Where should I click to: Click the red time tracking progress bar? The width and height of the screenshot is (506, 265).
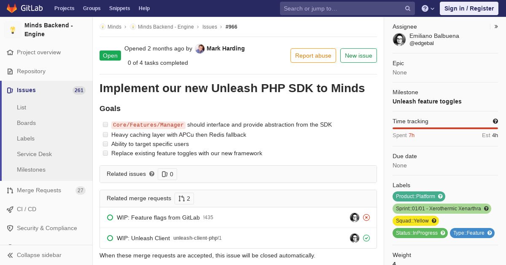click(445, 128)
